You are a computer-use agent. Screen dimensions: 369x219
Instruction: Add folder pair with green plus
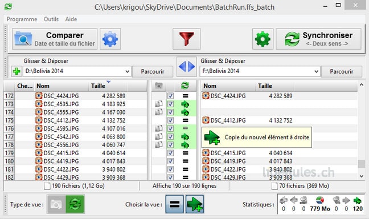click(x=17, y=71)
